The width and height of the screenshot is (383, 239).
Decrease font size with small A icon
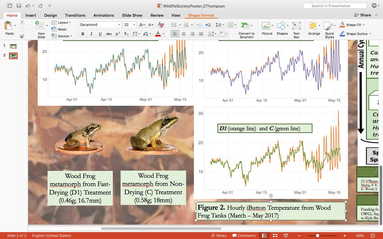[x=151, y=25]
